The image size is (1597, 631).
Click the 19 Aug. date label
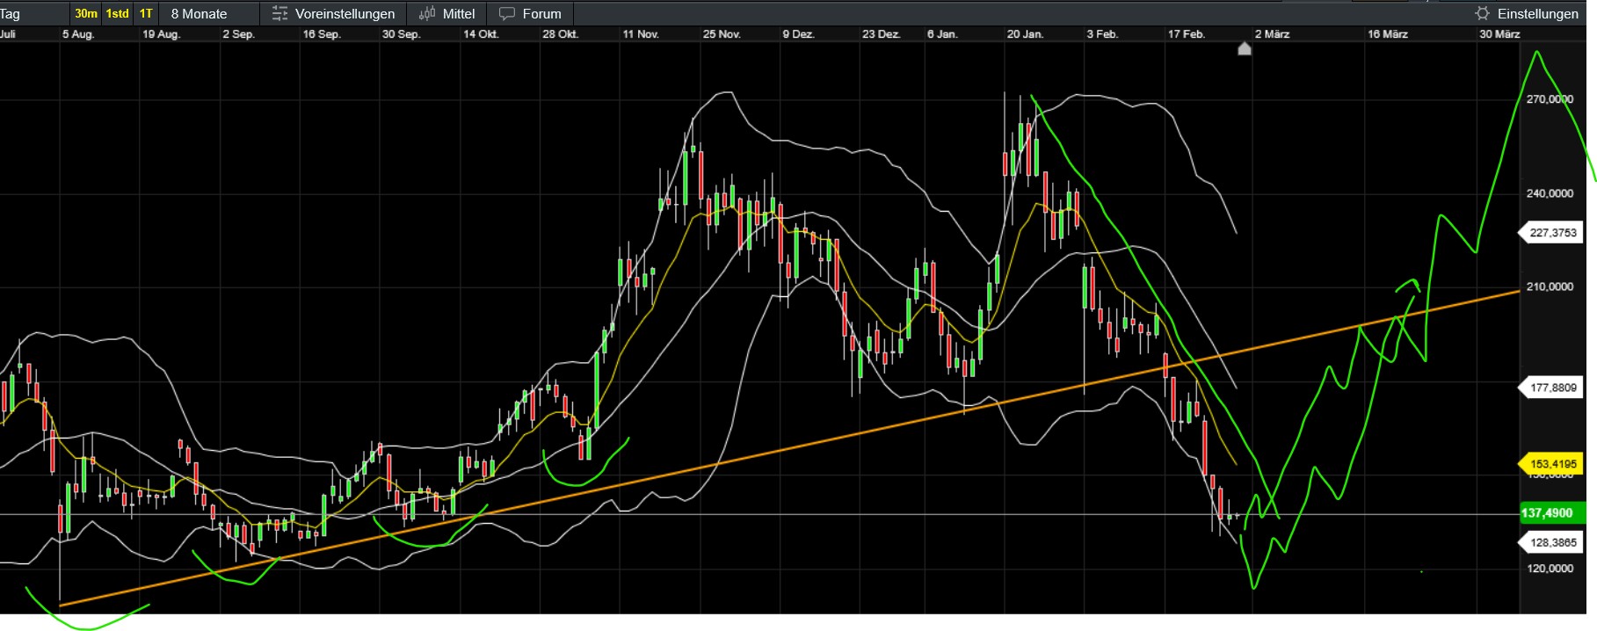click(x=161, y=34)
